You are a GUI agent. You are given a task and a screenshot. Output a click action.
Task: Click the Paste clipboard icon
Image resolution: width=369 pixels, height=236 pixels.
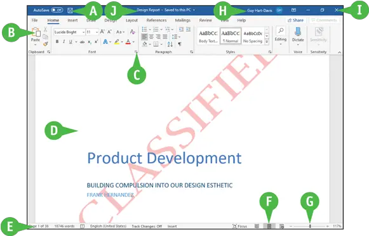click(36, 32)
